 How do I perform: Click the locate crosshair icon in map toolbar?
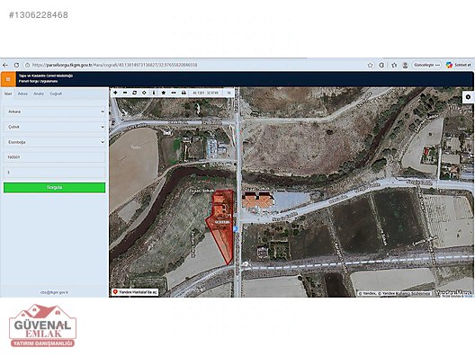click(144, 93)
